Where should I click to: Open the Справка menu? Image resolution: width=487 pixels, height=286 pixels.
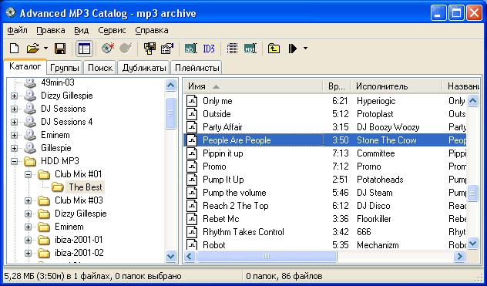click(152, 31)
